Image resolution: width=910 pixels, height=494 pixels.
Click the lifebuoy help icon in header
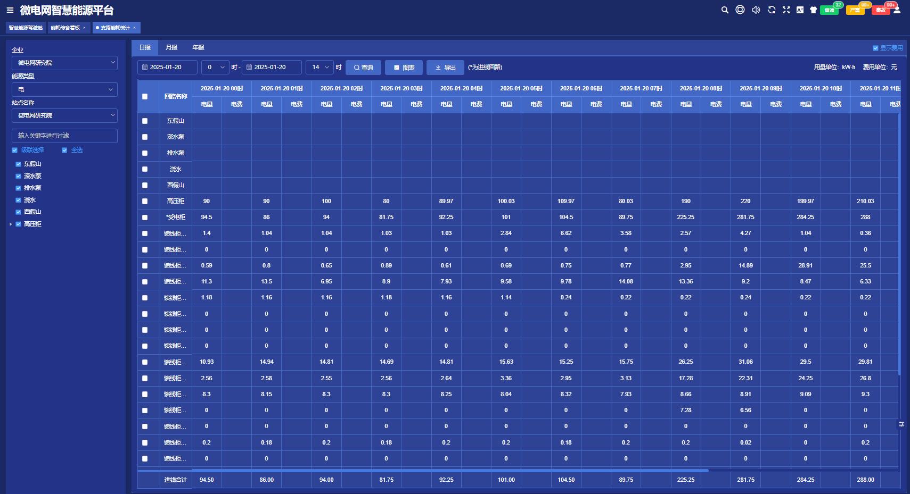(x=740, y=10)
